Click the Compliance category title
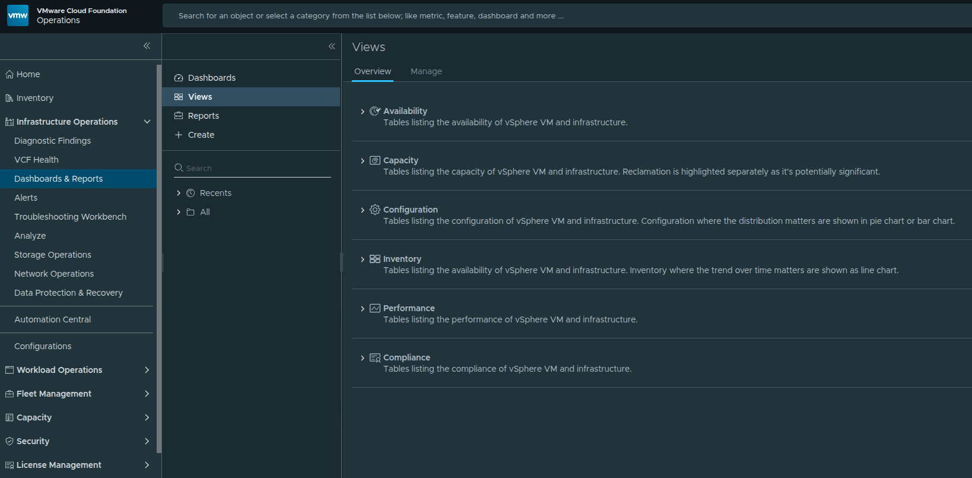972x478 pixels. (x=406, y=357)
